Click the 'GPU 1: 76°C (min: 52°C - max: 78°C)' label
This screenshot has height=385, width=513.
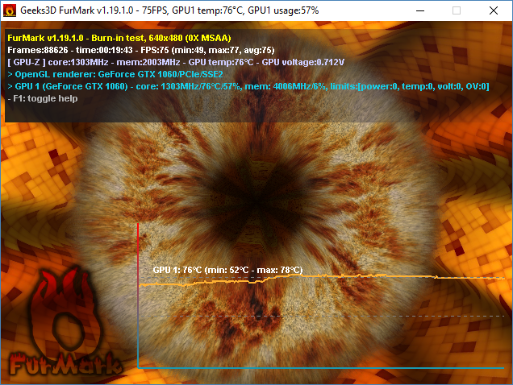pyautogui.click(x=227, y=270)
